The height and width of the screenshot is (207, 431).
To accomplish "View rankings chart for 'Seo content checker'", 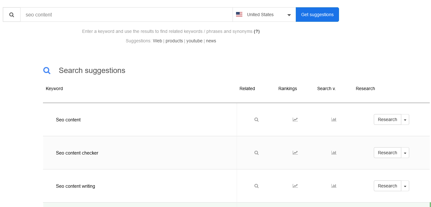I will (295, 153).
